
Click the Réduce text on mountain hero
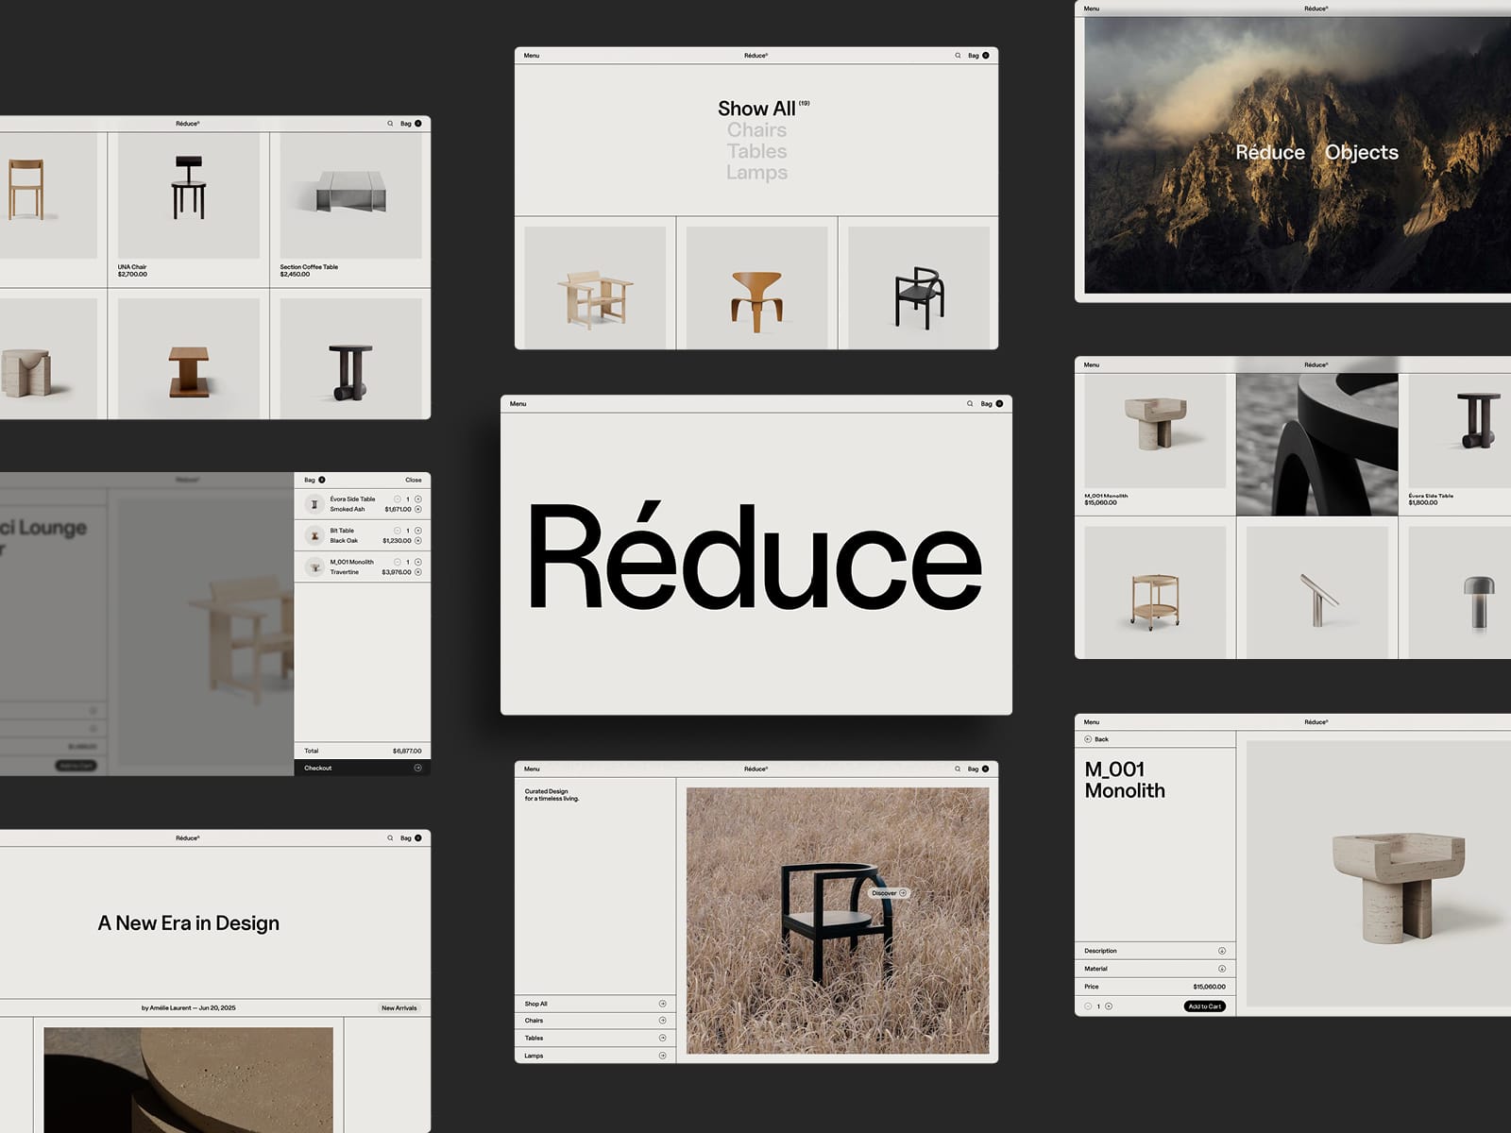1270,152
